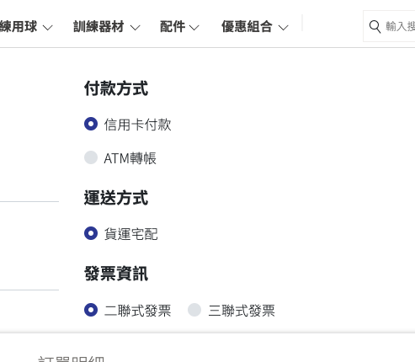Select 信用卡付款 payment radio button
Viewport: 415px width, 362px height.
91,124
